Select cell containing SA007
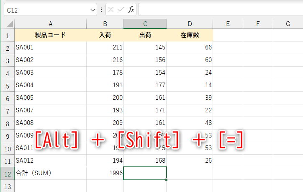This screenshot has width=303, height=192. tap(51, 111)
